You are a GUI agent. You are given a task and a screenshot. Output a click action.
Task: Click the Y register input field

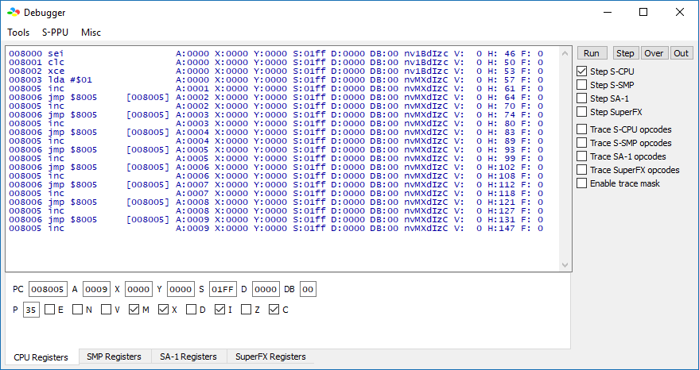(x=181, y=290)
